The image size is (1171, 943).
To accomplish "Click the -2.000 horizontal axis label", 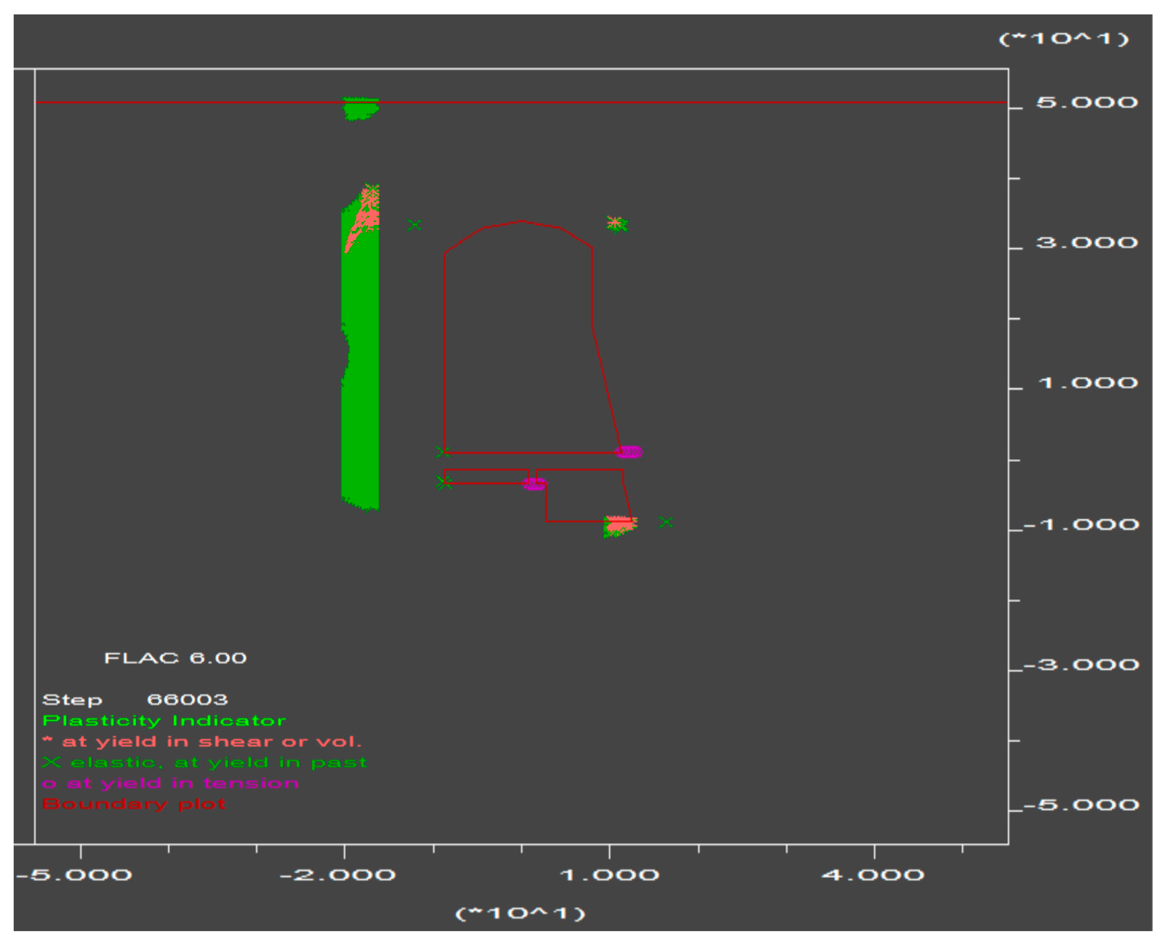I will 338,875.
